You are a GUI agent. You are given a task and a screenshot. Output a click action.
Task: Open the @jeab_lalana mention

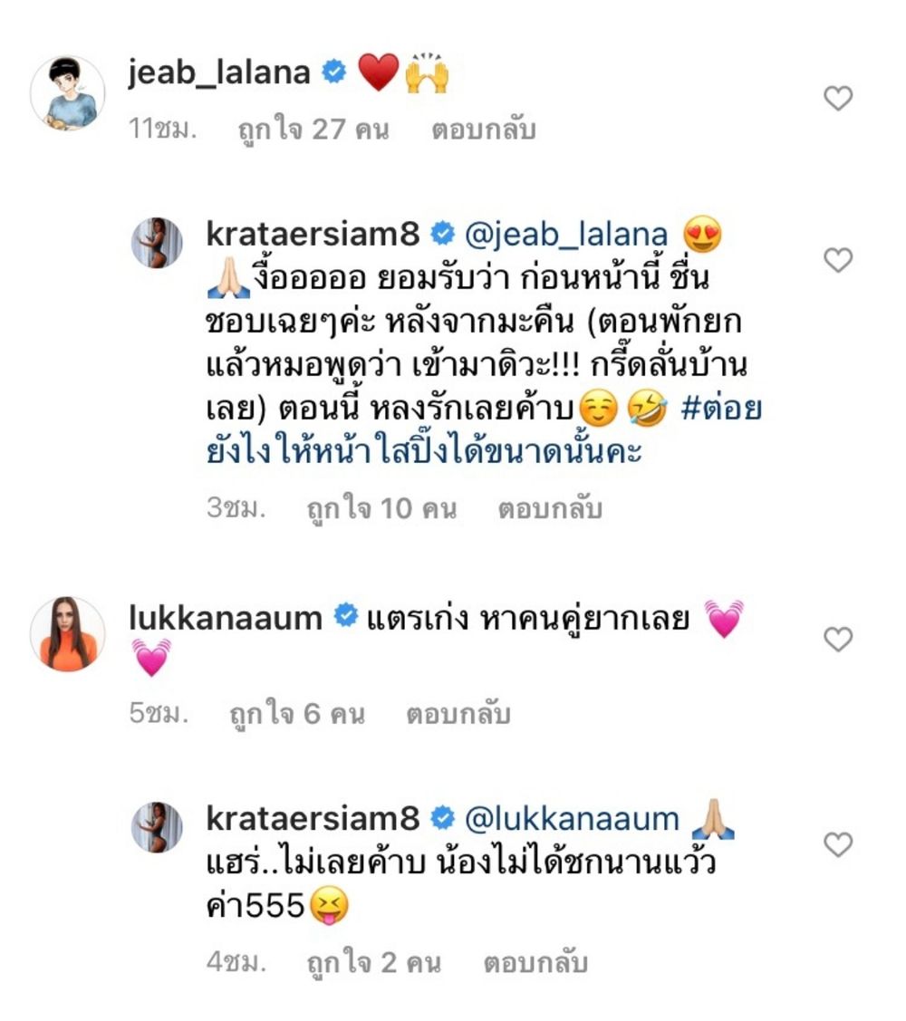point(566,235)
